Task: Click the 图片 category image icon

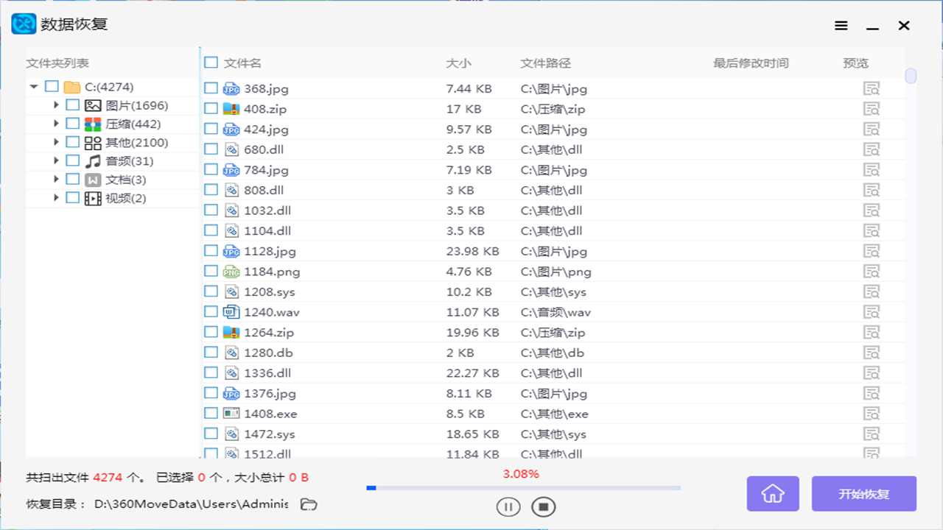Action: [91, 105]
